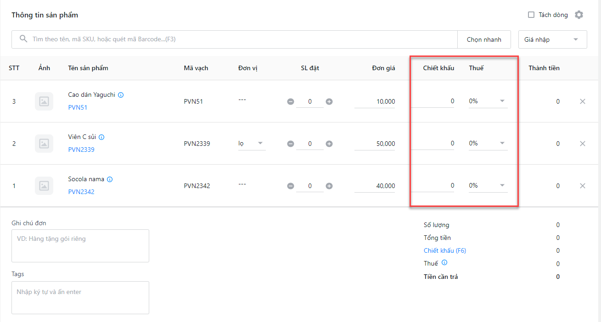This screenshot has width=601, height=322.
Task: Click quantity field for Cao dán Yaguchi
Action: click(x=310, y=101)
